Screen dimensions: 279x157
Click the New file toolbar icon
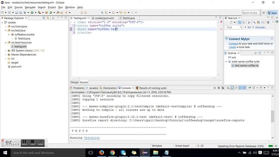2,13
